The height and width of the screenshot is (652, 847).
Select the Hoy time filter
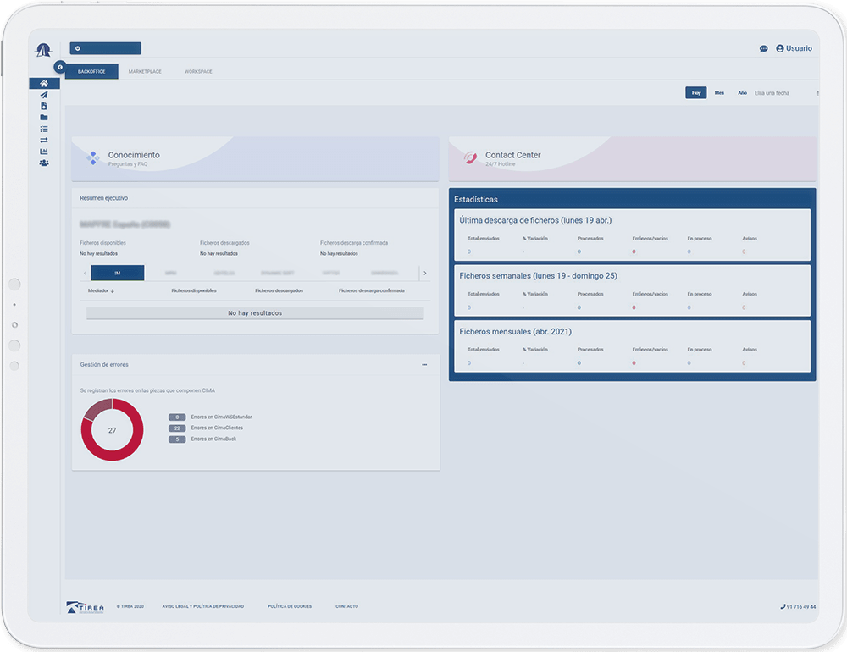(x=695, y=93)
